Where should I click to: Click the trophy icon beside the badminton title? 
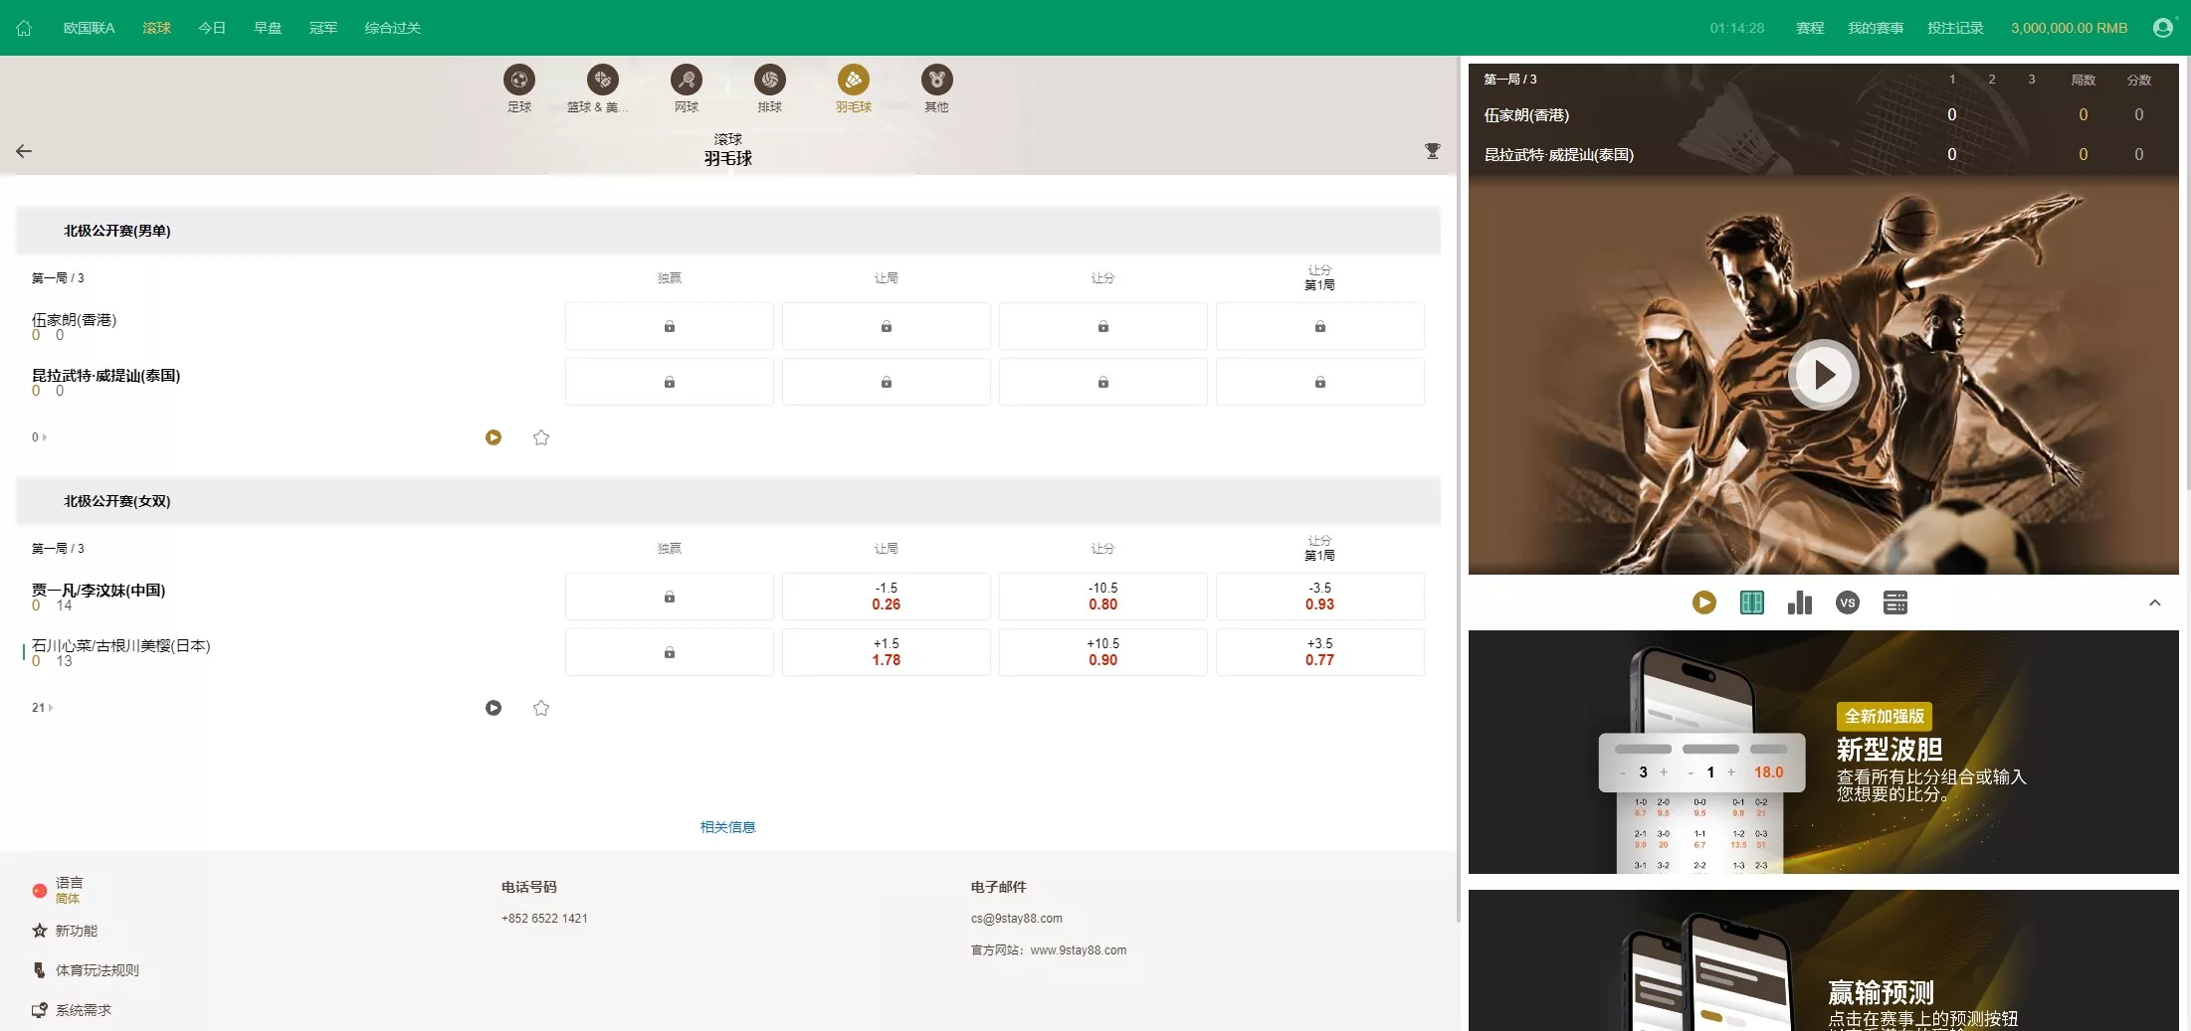coord(1432,151)
